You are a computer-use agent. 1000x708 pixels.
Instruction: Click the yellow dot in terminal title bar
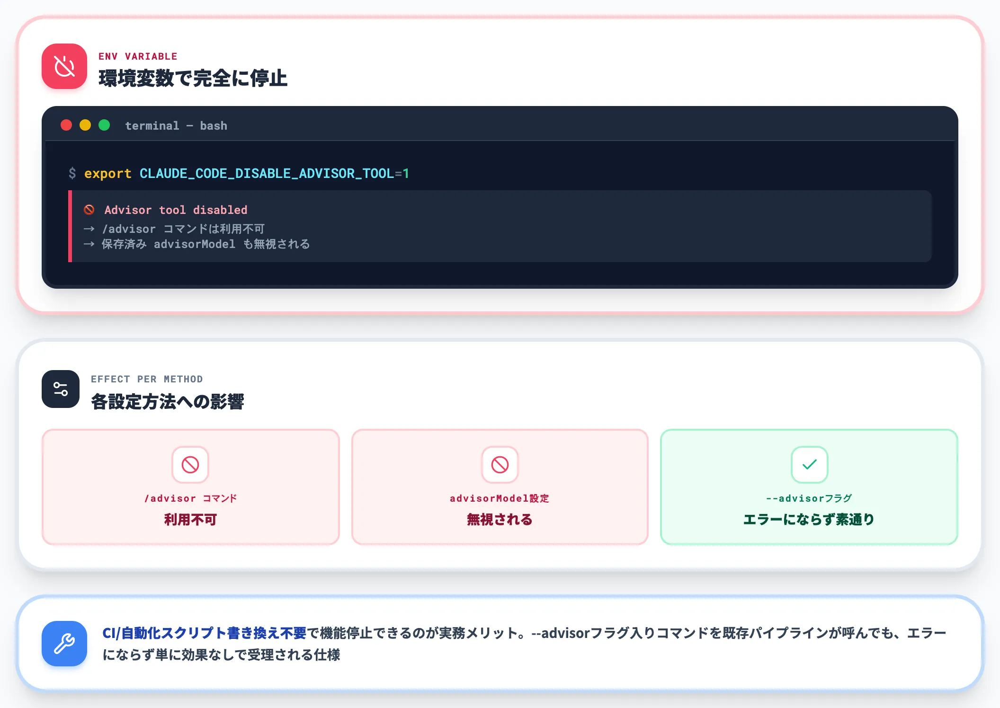tap(85, 125)
